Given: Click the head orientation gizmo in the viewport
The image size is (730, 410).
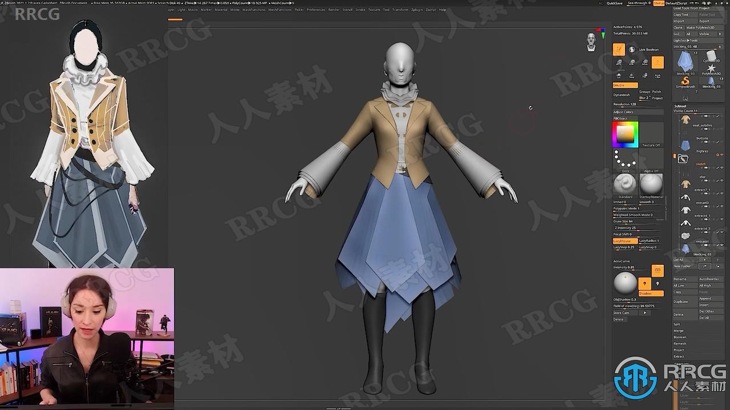Looking at the screenshot, I should [591, 42].
